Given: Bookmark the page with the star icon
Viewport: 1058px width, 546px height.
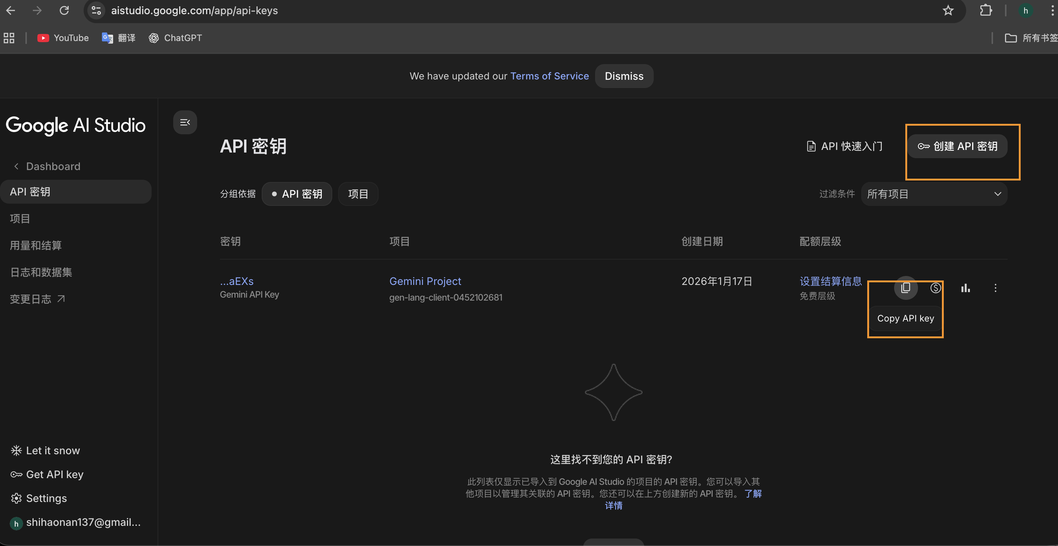Looking at the screenshot, I should point(947,10).
